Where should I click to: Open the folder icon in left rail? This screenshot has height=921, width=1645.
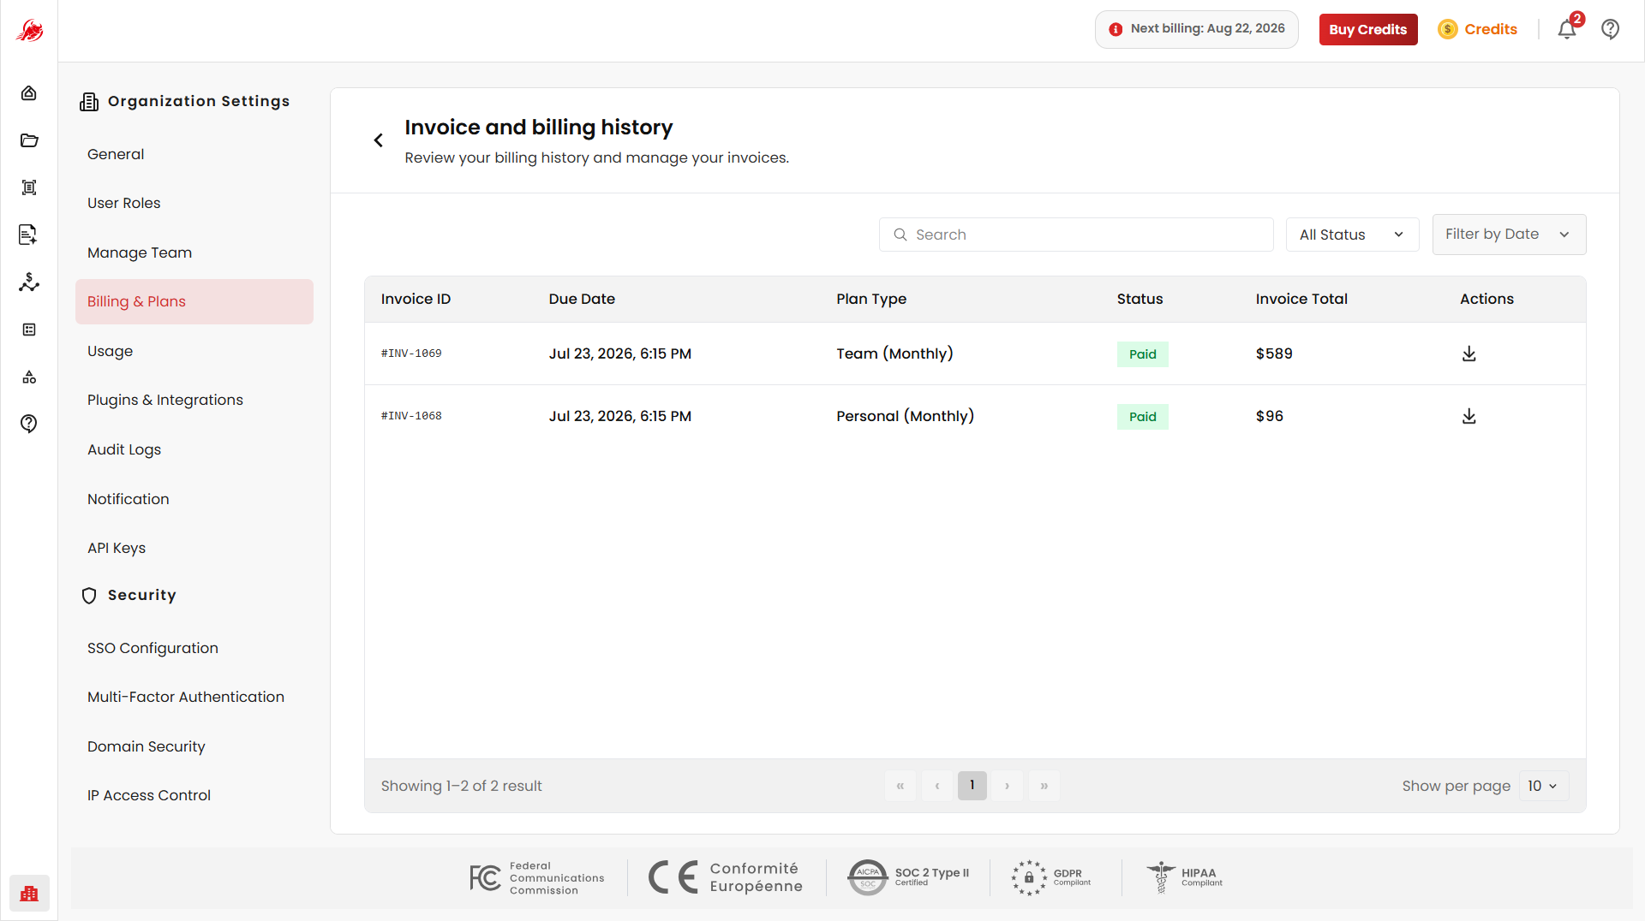click(29, 140)
